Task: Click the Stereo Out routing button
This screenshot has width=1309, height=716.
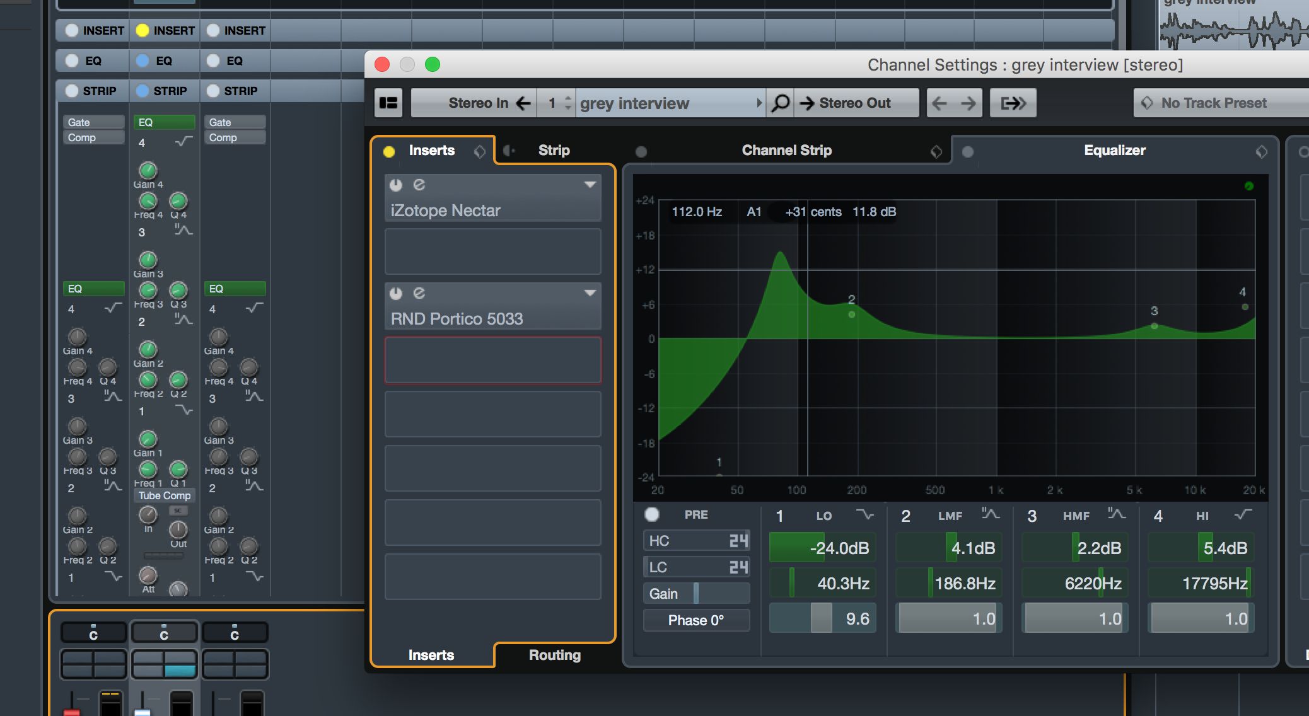Action: (x=854, y=103)
